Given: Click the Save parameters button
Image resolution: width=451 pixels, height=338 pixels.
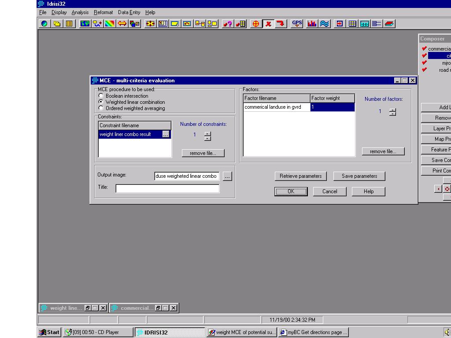Looking at the screenshot, I should click(359, 176).
